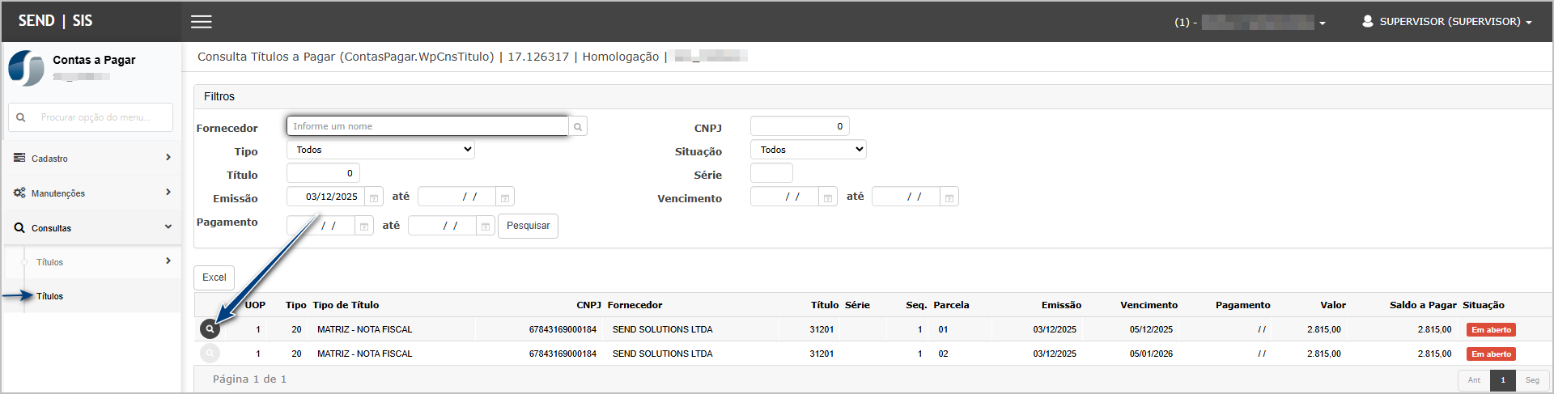View details of parcela 01 row
Image resolution: width=1554 pixels, height=394 pixels.
click(x=210, y=329)
